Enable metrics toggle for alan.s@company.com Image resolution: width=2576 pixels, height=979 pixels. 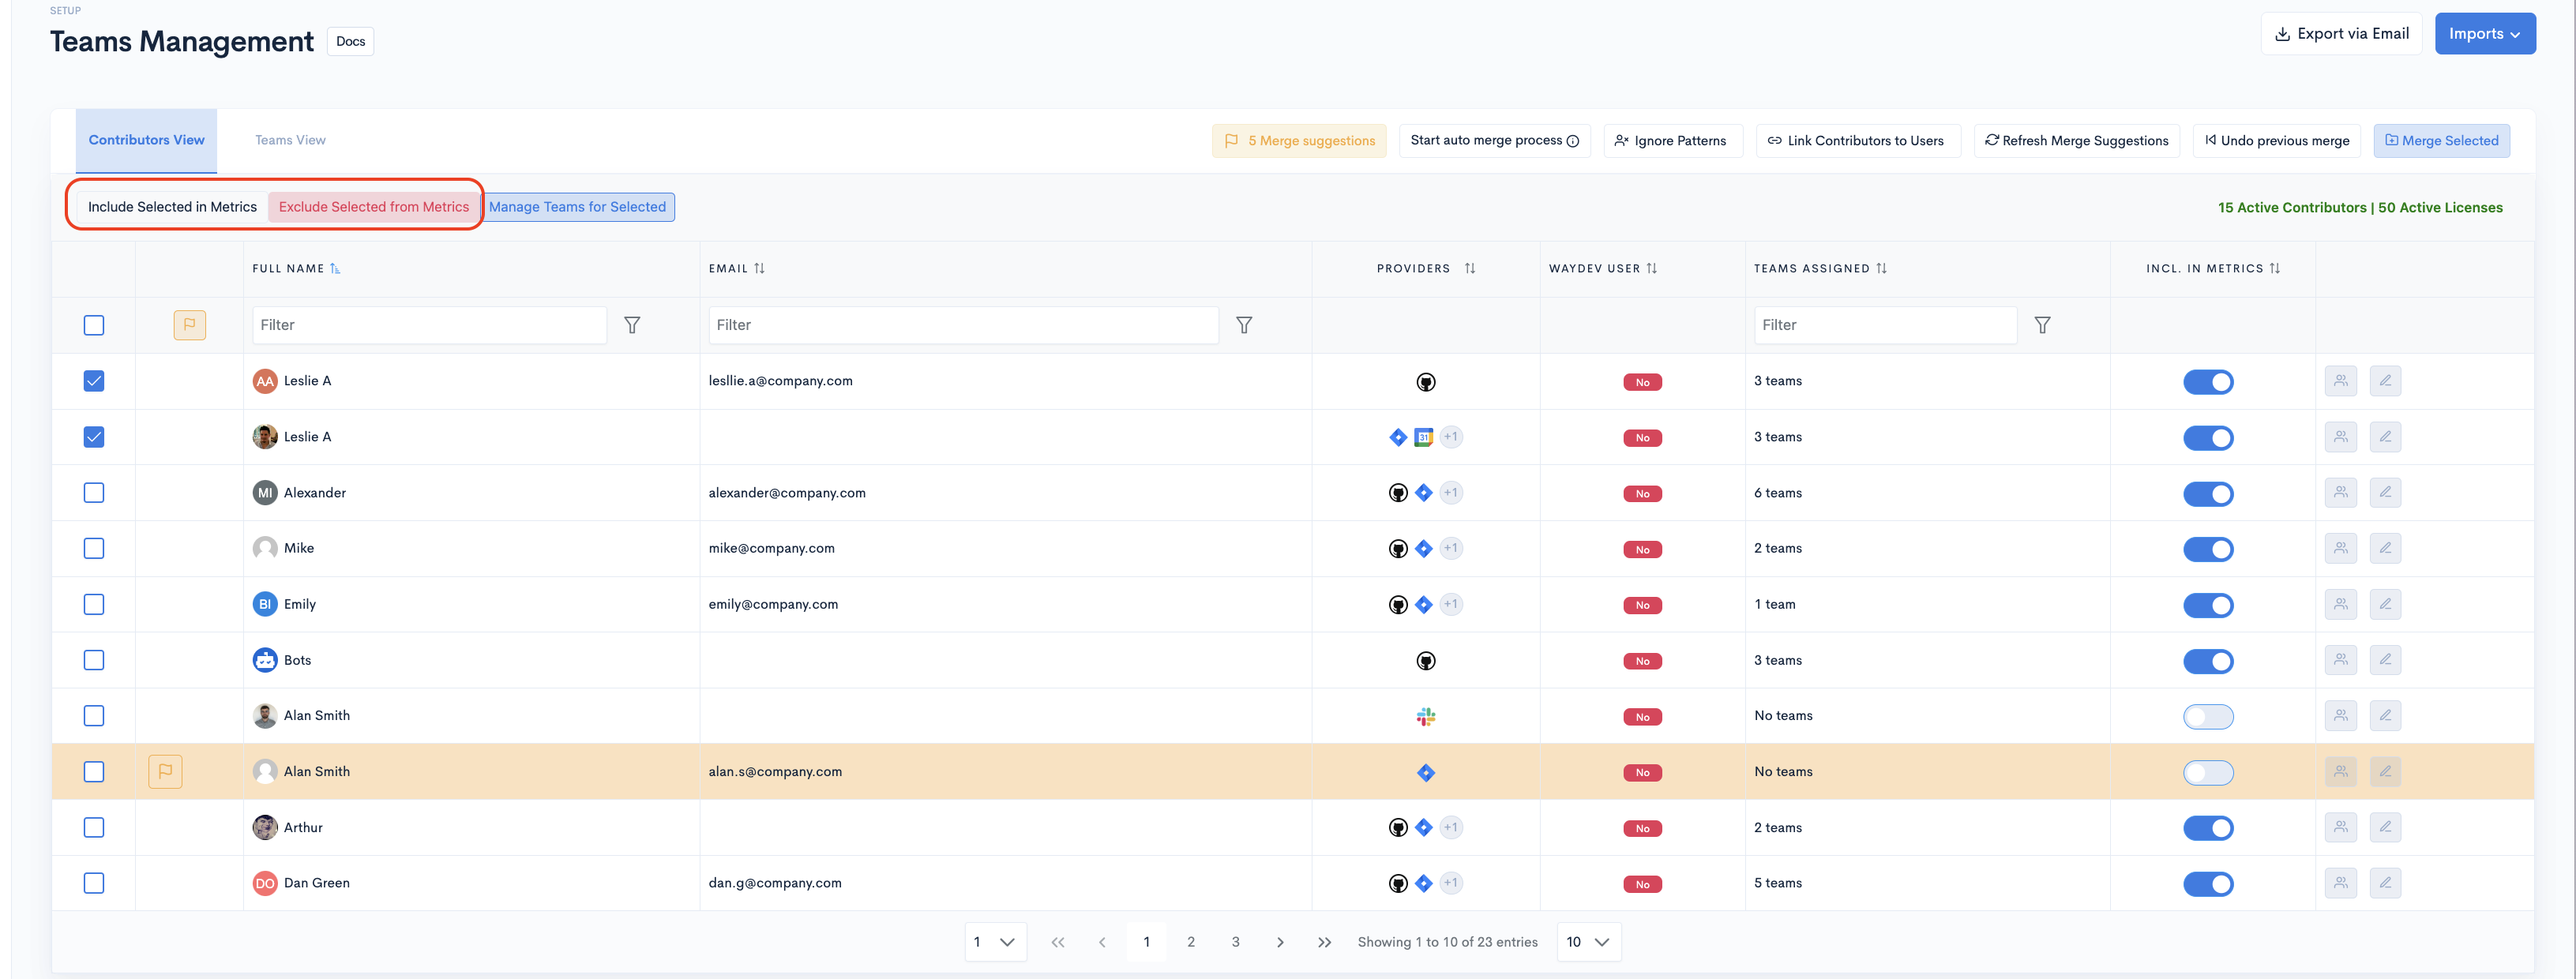2208,772
